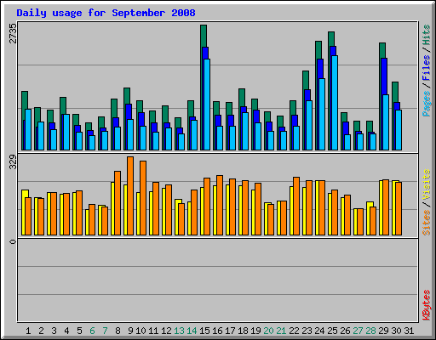This screenshot has width=436, height=340.
Task: Click the Hits legend label
Action: tap(426, 35)
